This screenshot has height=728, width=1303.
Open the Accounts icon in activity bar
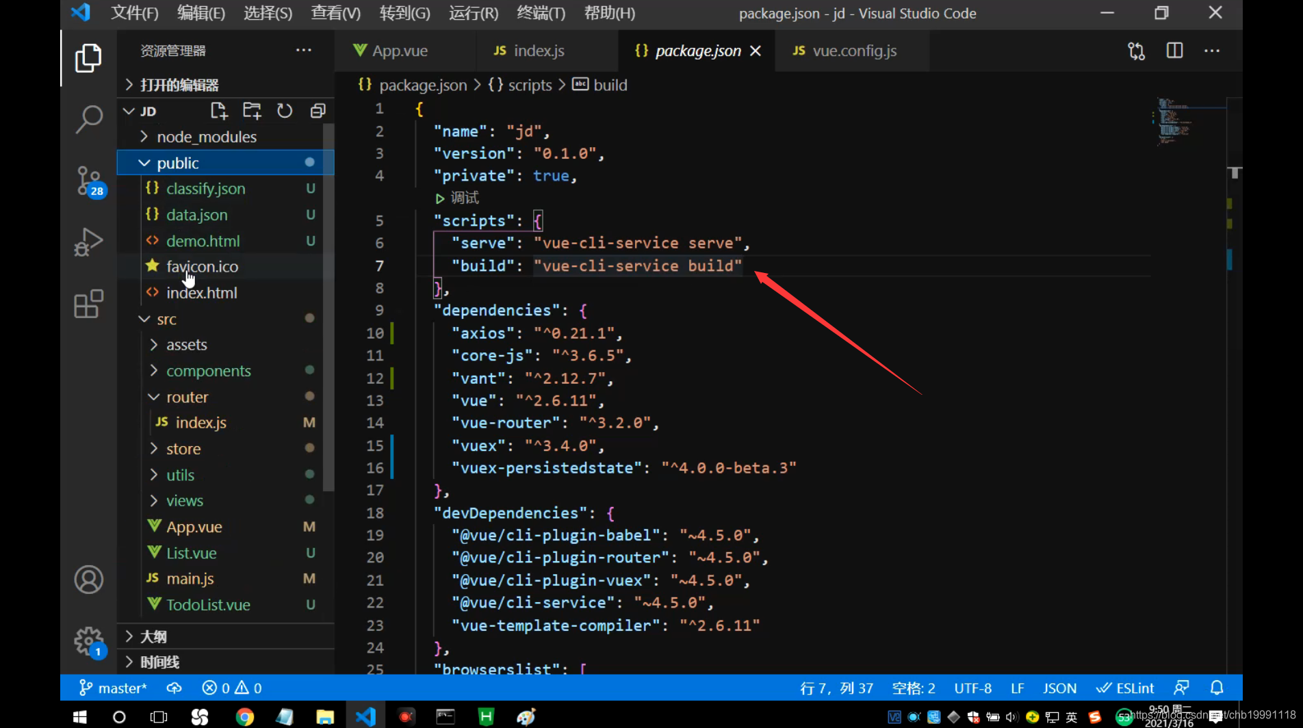tap(88, 580)
